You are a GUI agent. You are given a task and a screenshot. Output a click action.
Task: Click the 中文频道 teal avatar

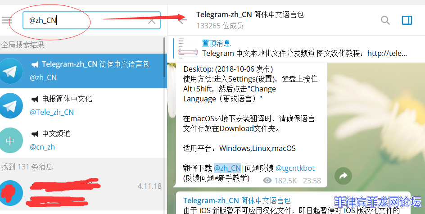(10, 140)
